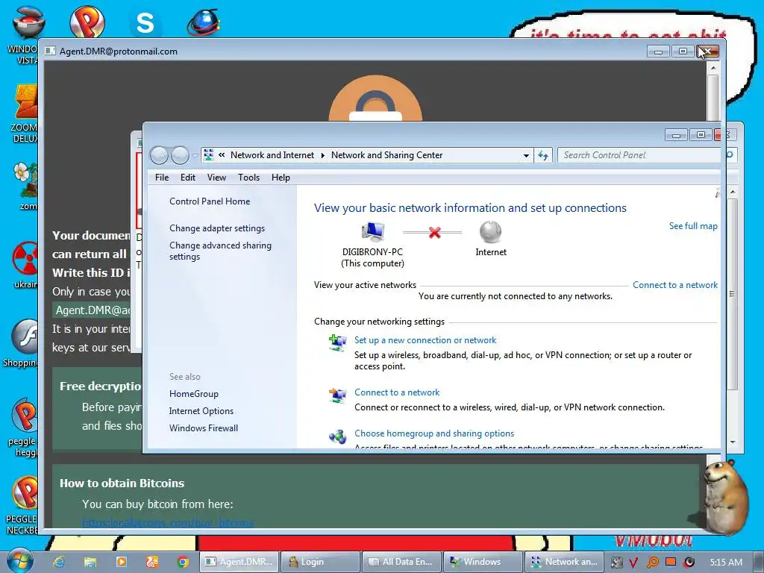Viewport: 764px width, 573px height.
Task: Open the globe browser desktop icon
Action: point(203,22)
